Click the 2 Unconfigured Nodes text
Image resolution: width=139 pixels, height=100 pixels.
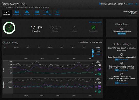(121, 31)
